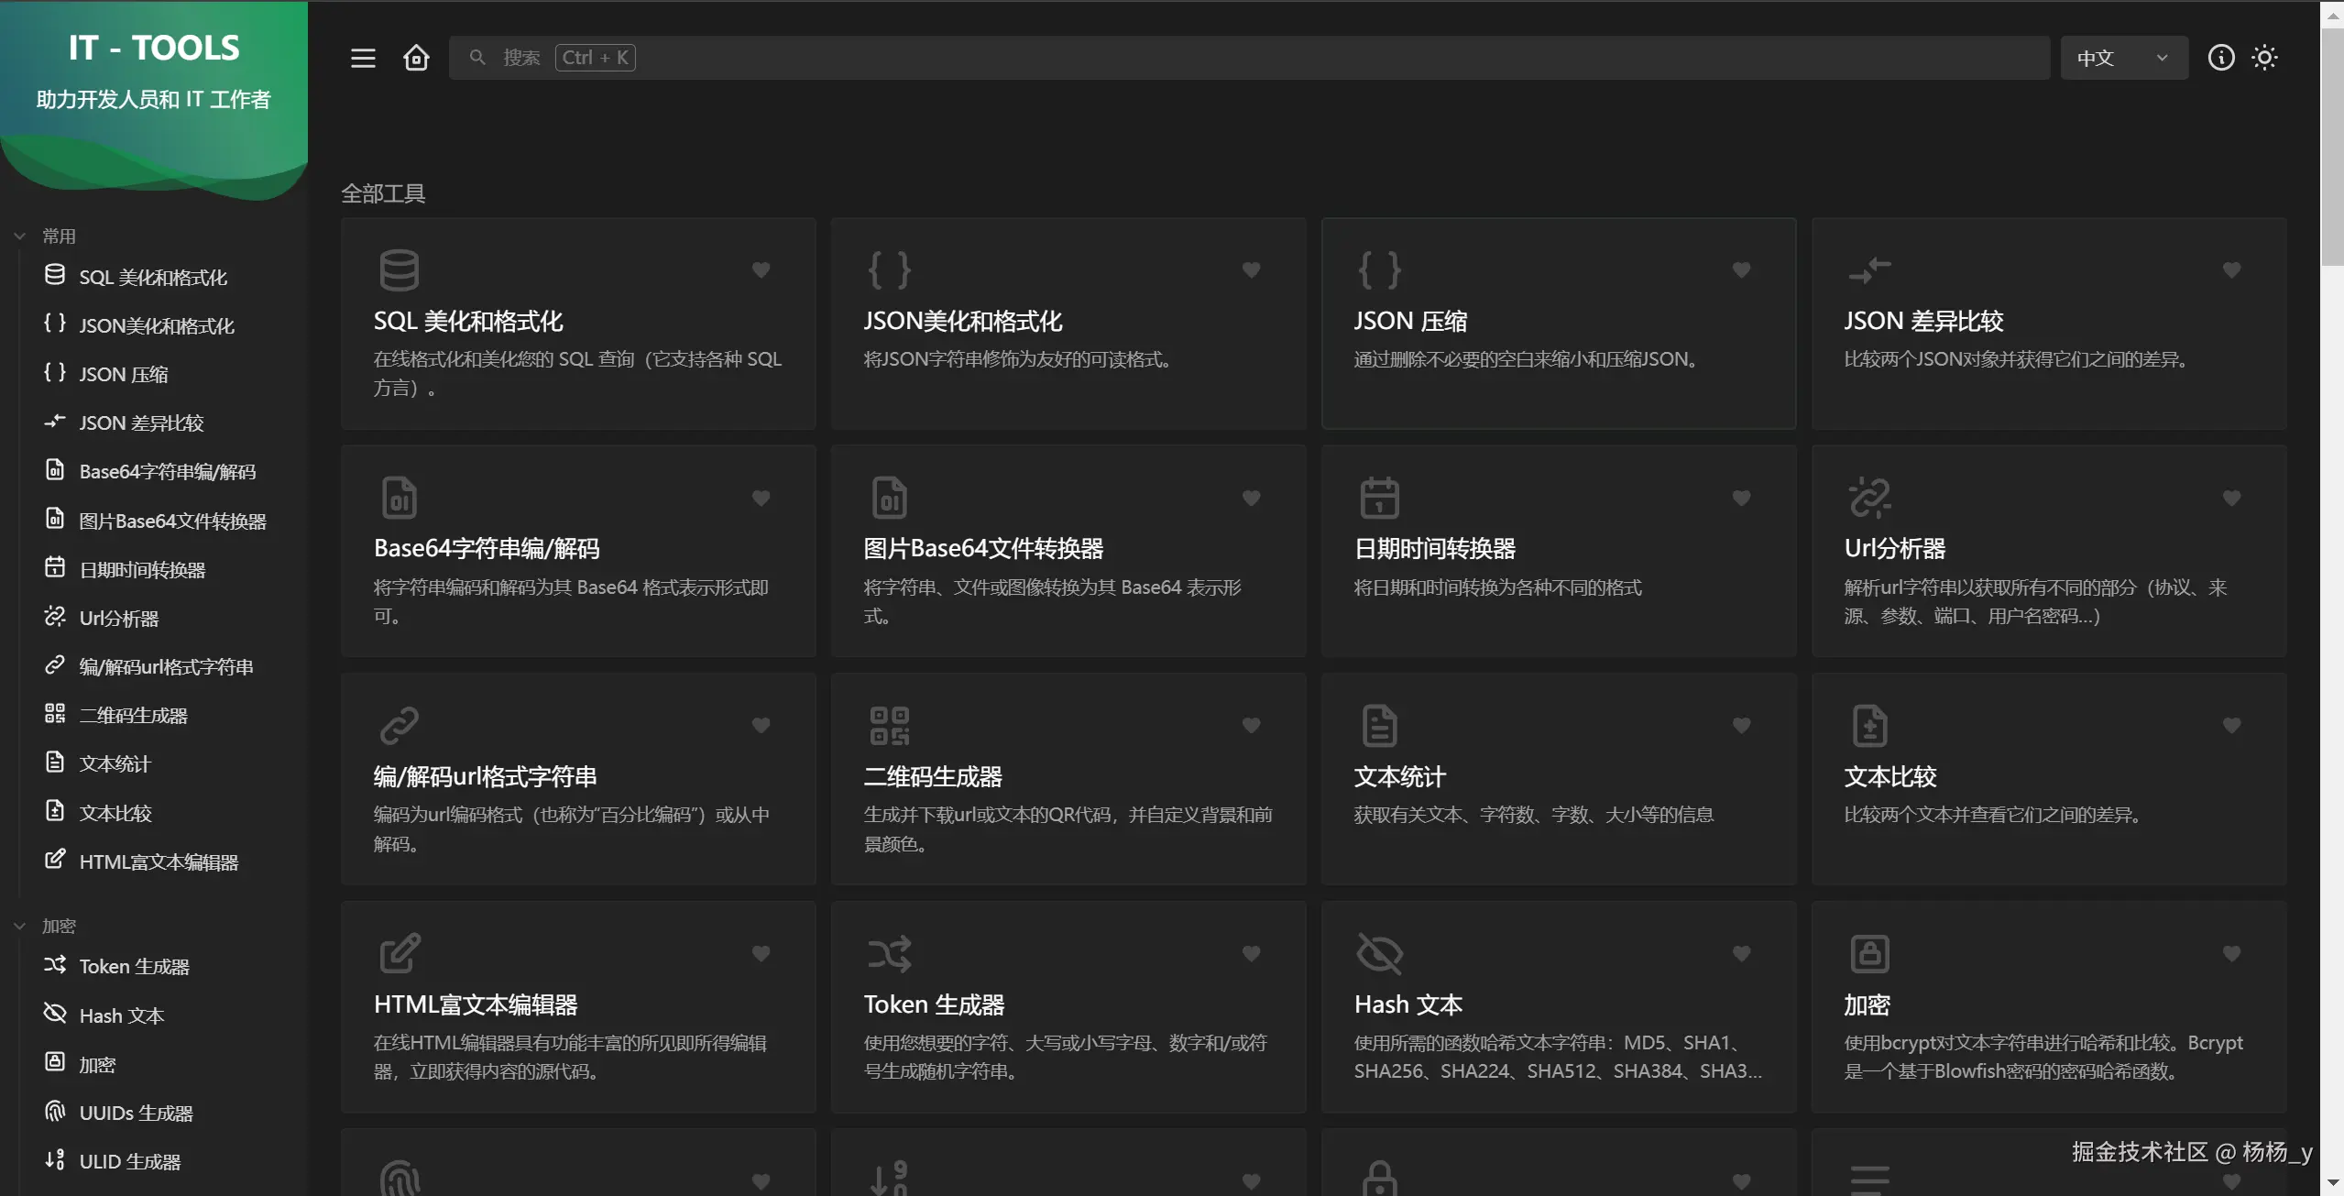Open the 编/解码url格式字符串 card title

(x=485, y=776)
